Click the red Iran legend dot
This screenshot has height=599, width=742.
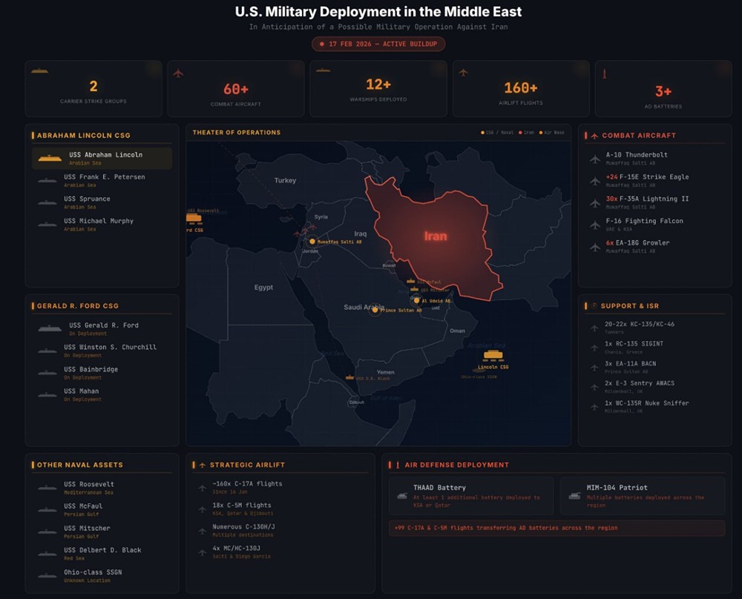pyautogui.click(x=520, y=133)
